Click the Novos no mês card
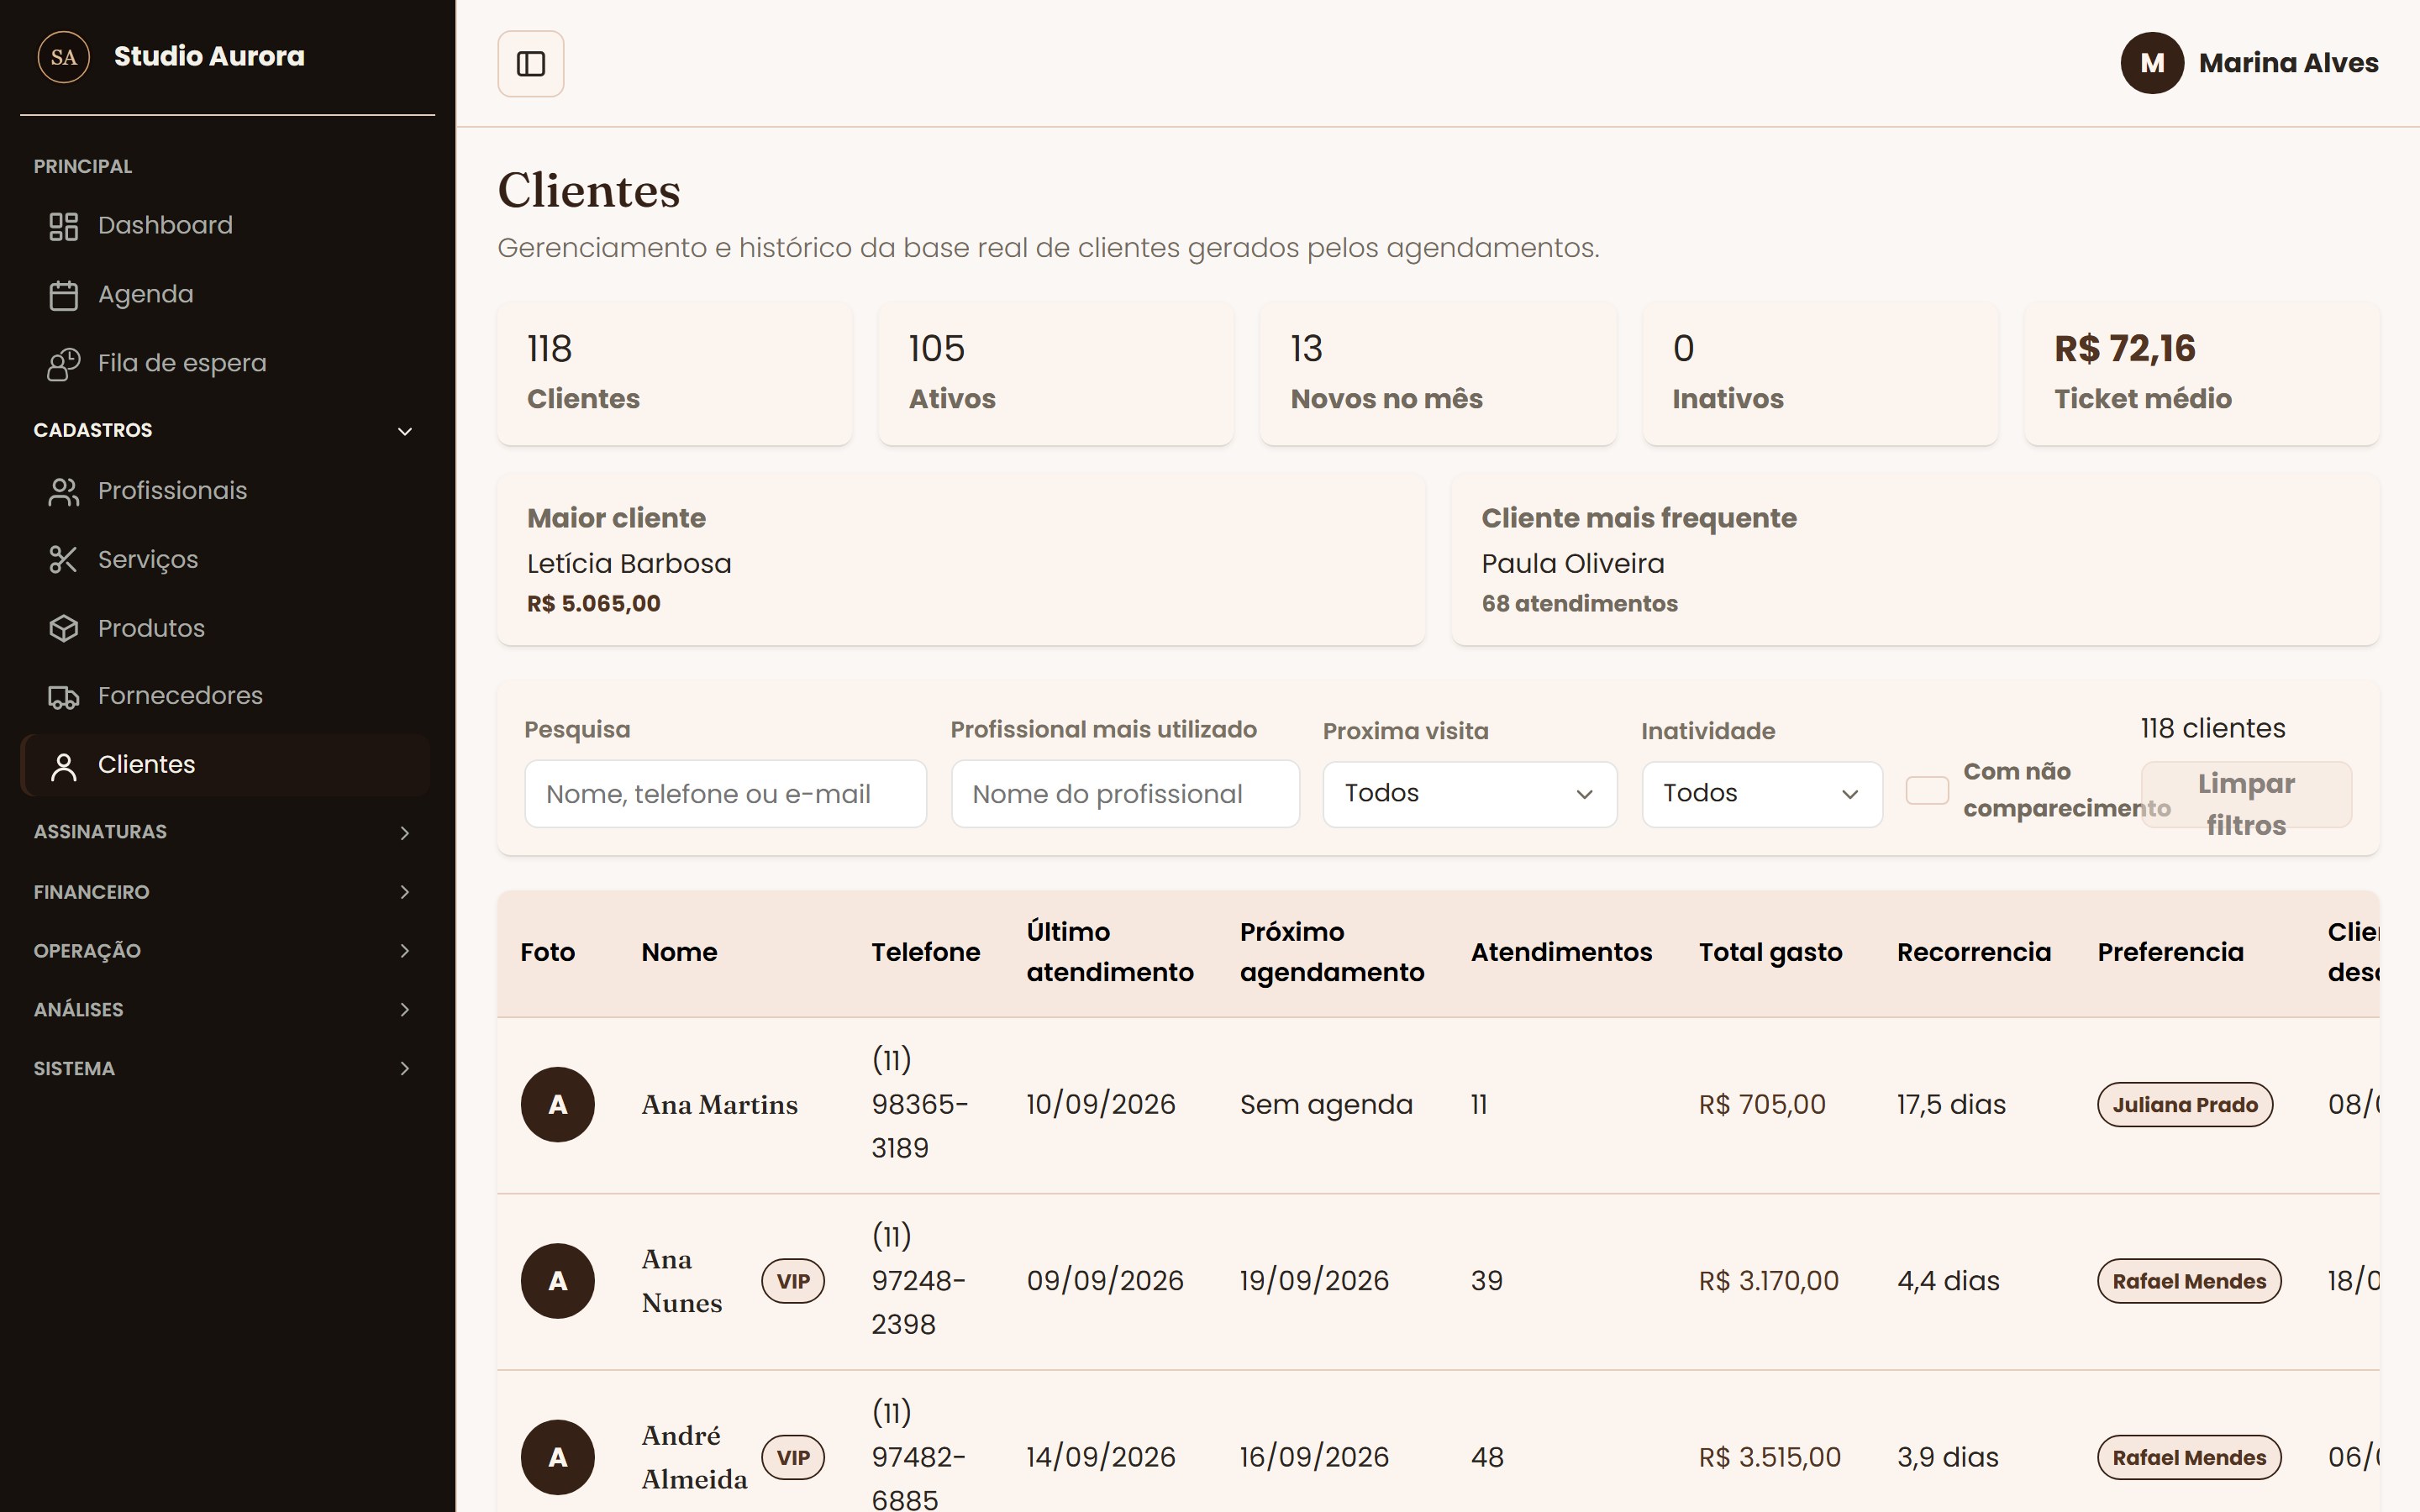 1438,373
